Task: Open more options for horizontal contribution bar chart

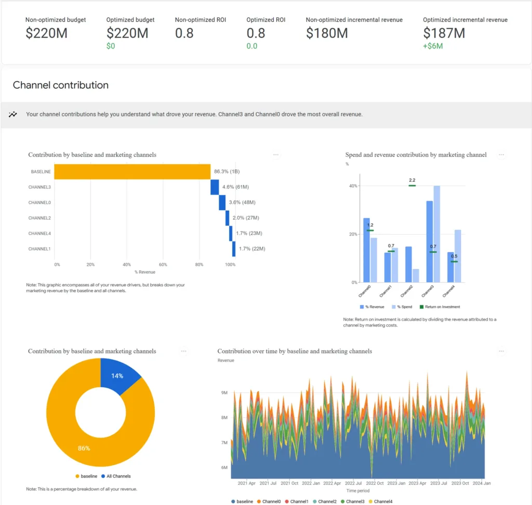Action: [x=276, y=155]
